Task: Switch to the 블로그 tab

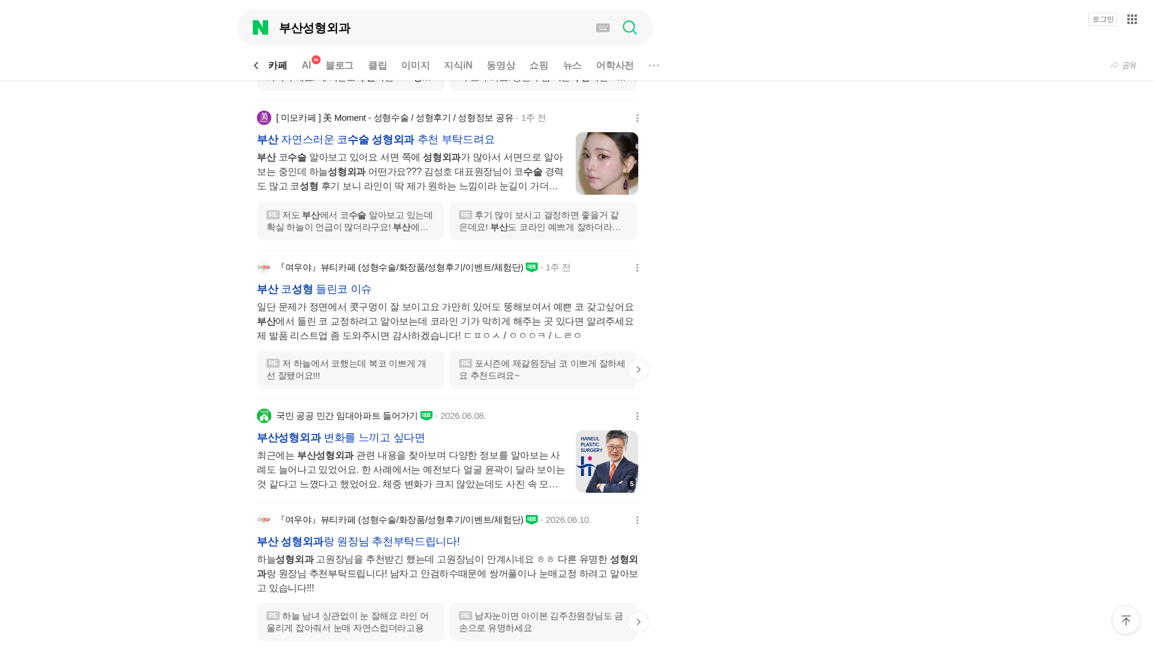Action: point(339,66)
